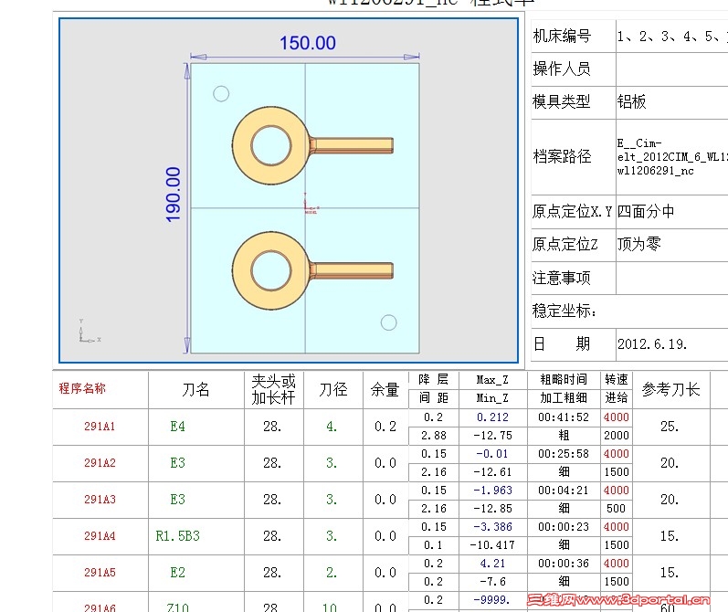
Task: Click time value 00:25:58
Action: [x=564, y=454]
